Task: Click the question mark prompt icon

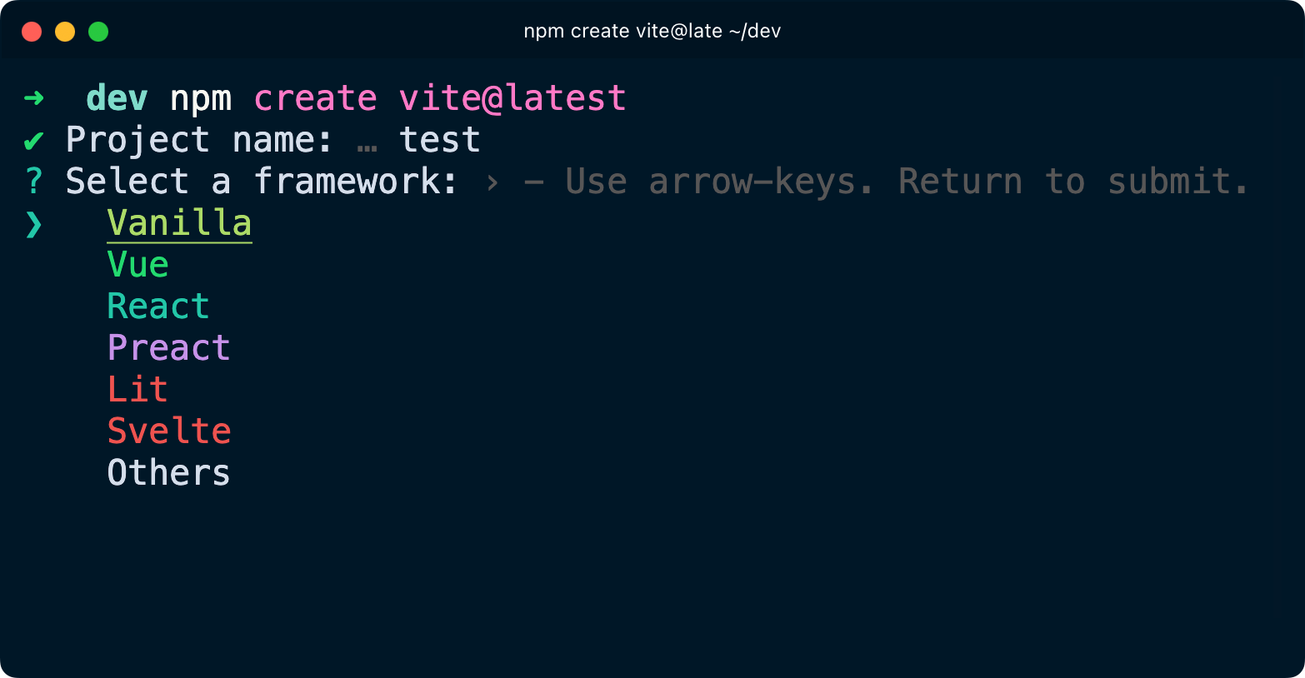Action: (x=33, y=182)
